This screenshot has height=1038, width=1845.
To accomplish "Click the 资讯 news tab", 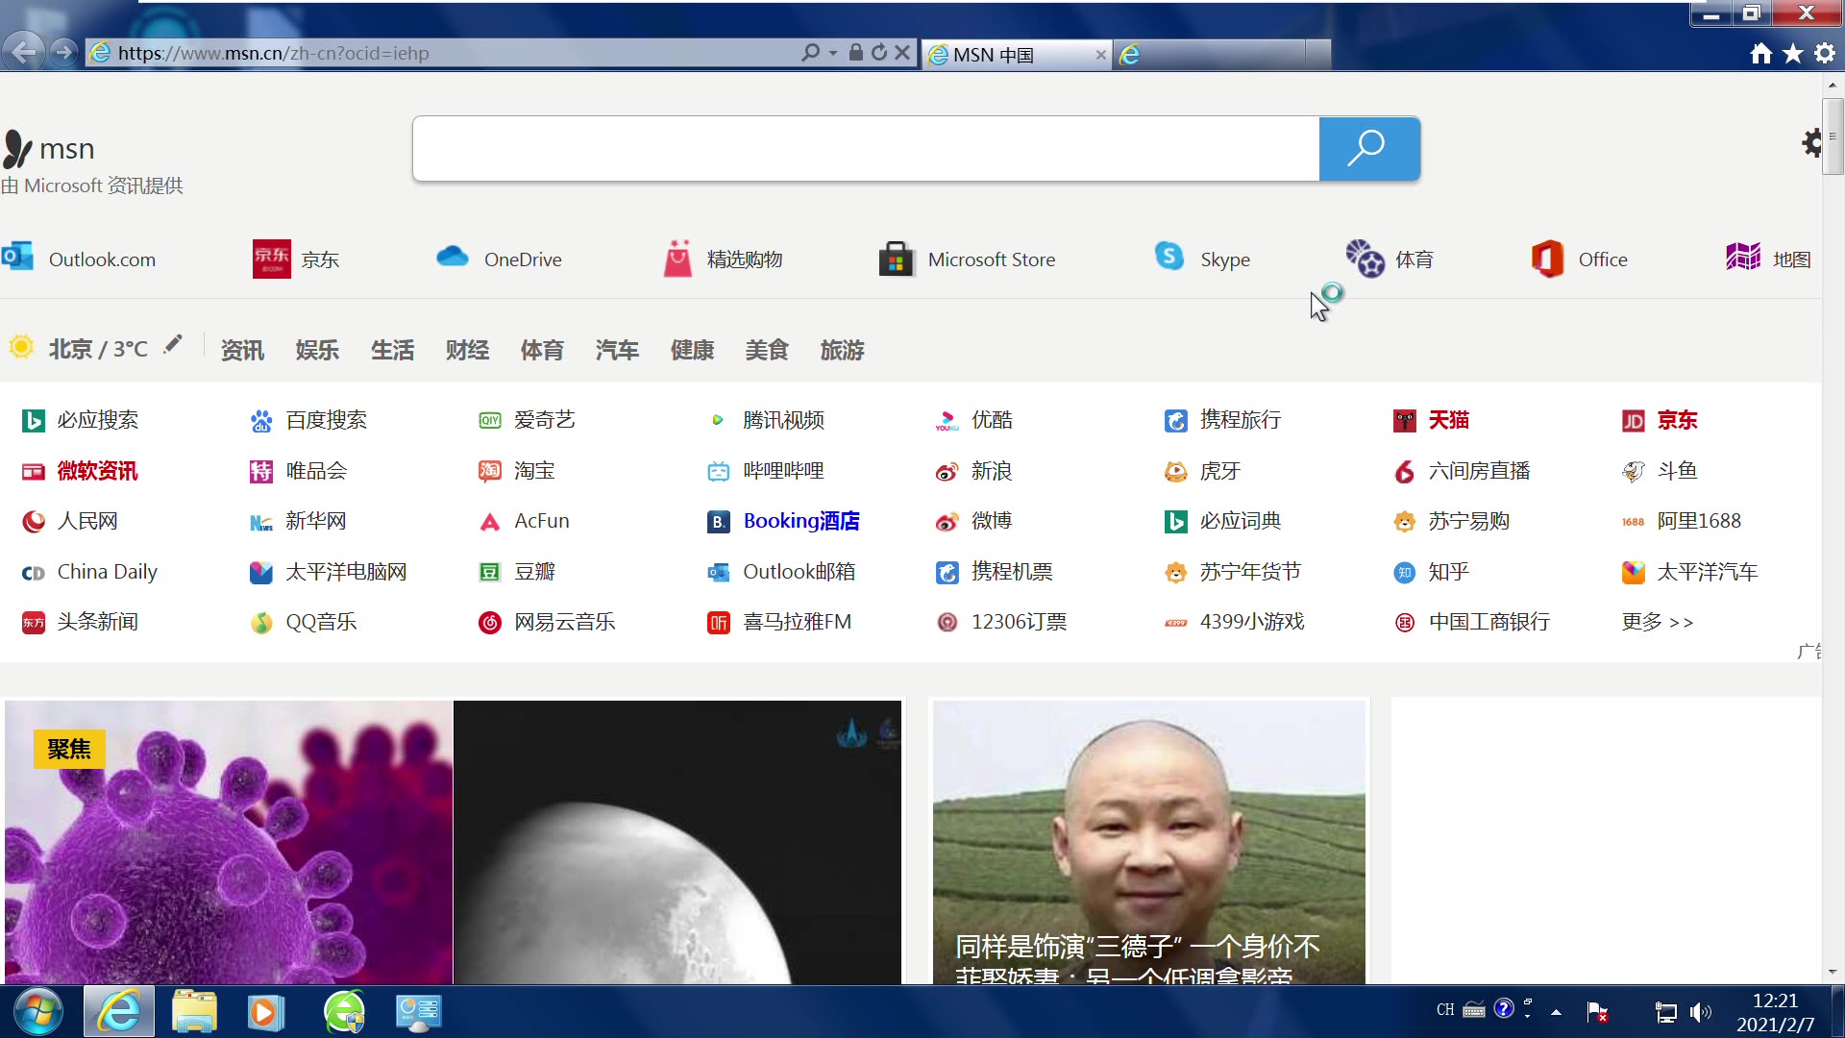I will click(241, 350).
